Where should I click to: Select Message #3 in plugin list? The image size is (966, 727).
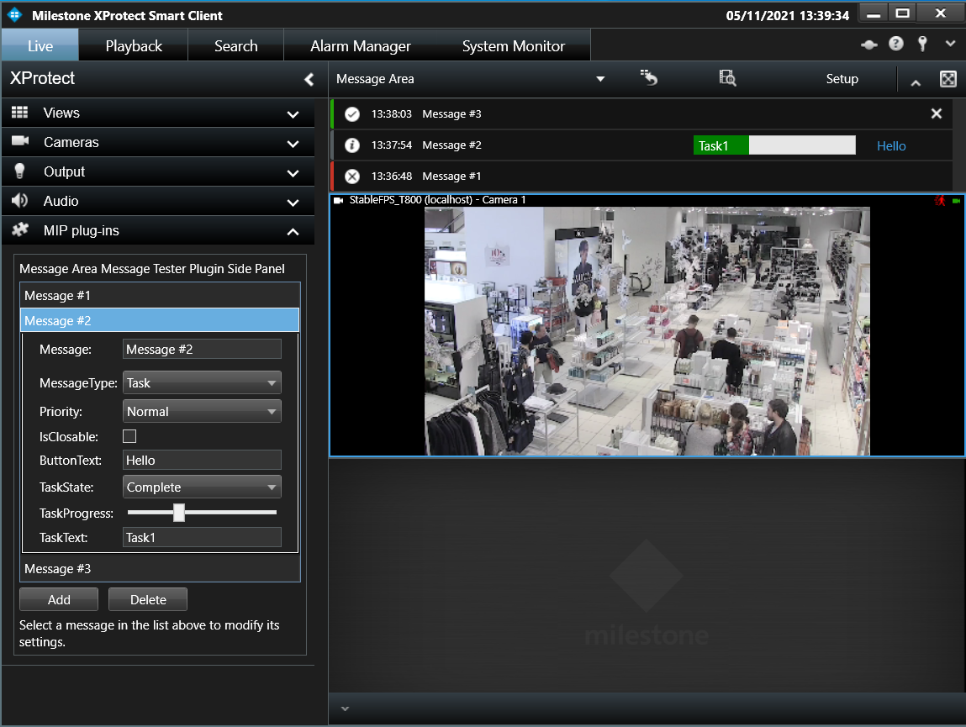pos(161,569)
